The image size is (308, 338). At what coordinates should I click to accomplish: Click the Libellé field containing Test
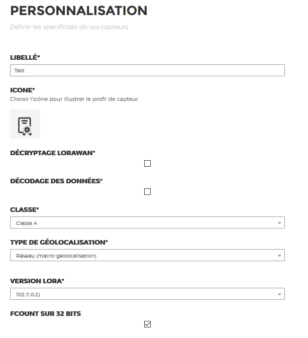tap(147, 70)
